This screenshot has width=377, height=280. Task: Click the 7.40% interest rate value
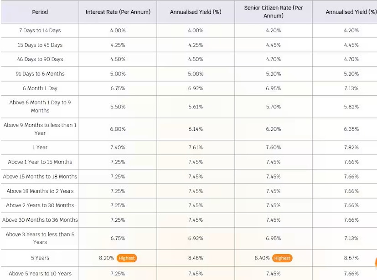tap(118, 148)
